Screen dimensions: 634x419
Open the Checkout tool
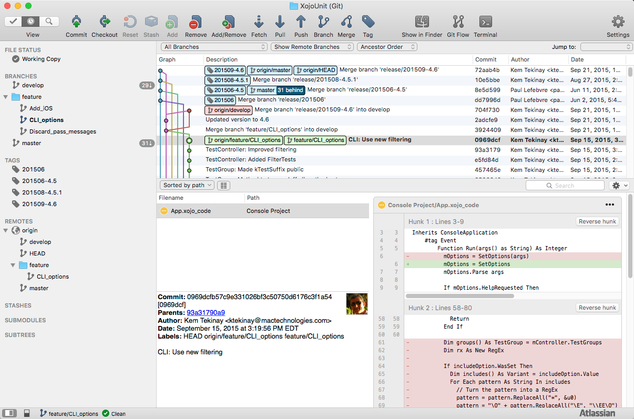[x=104, y=22]
